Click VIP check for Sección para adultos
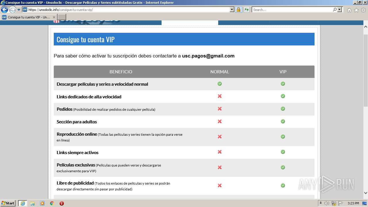 tap(283, 121)
